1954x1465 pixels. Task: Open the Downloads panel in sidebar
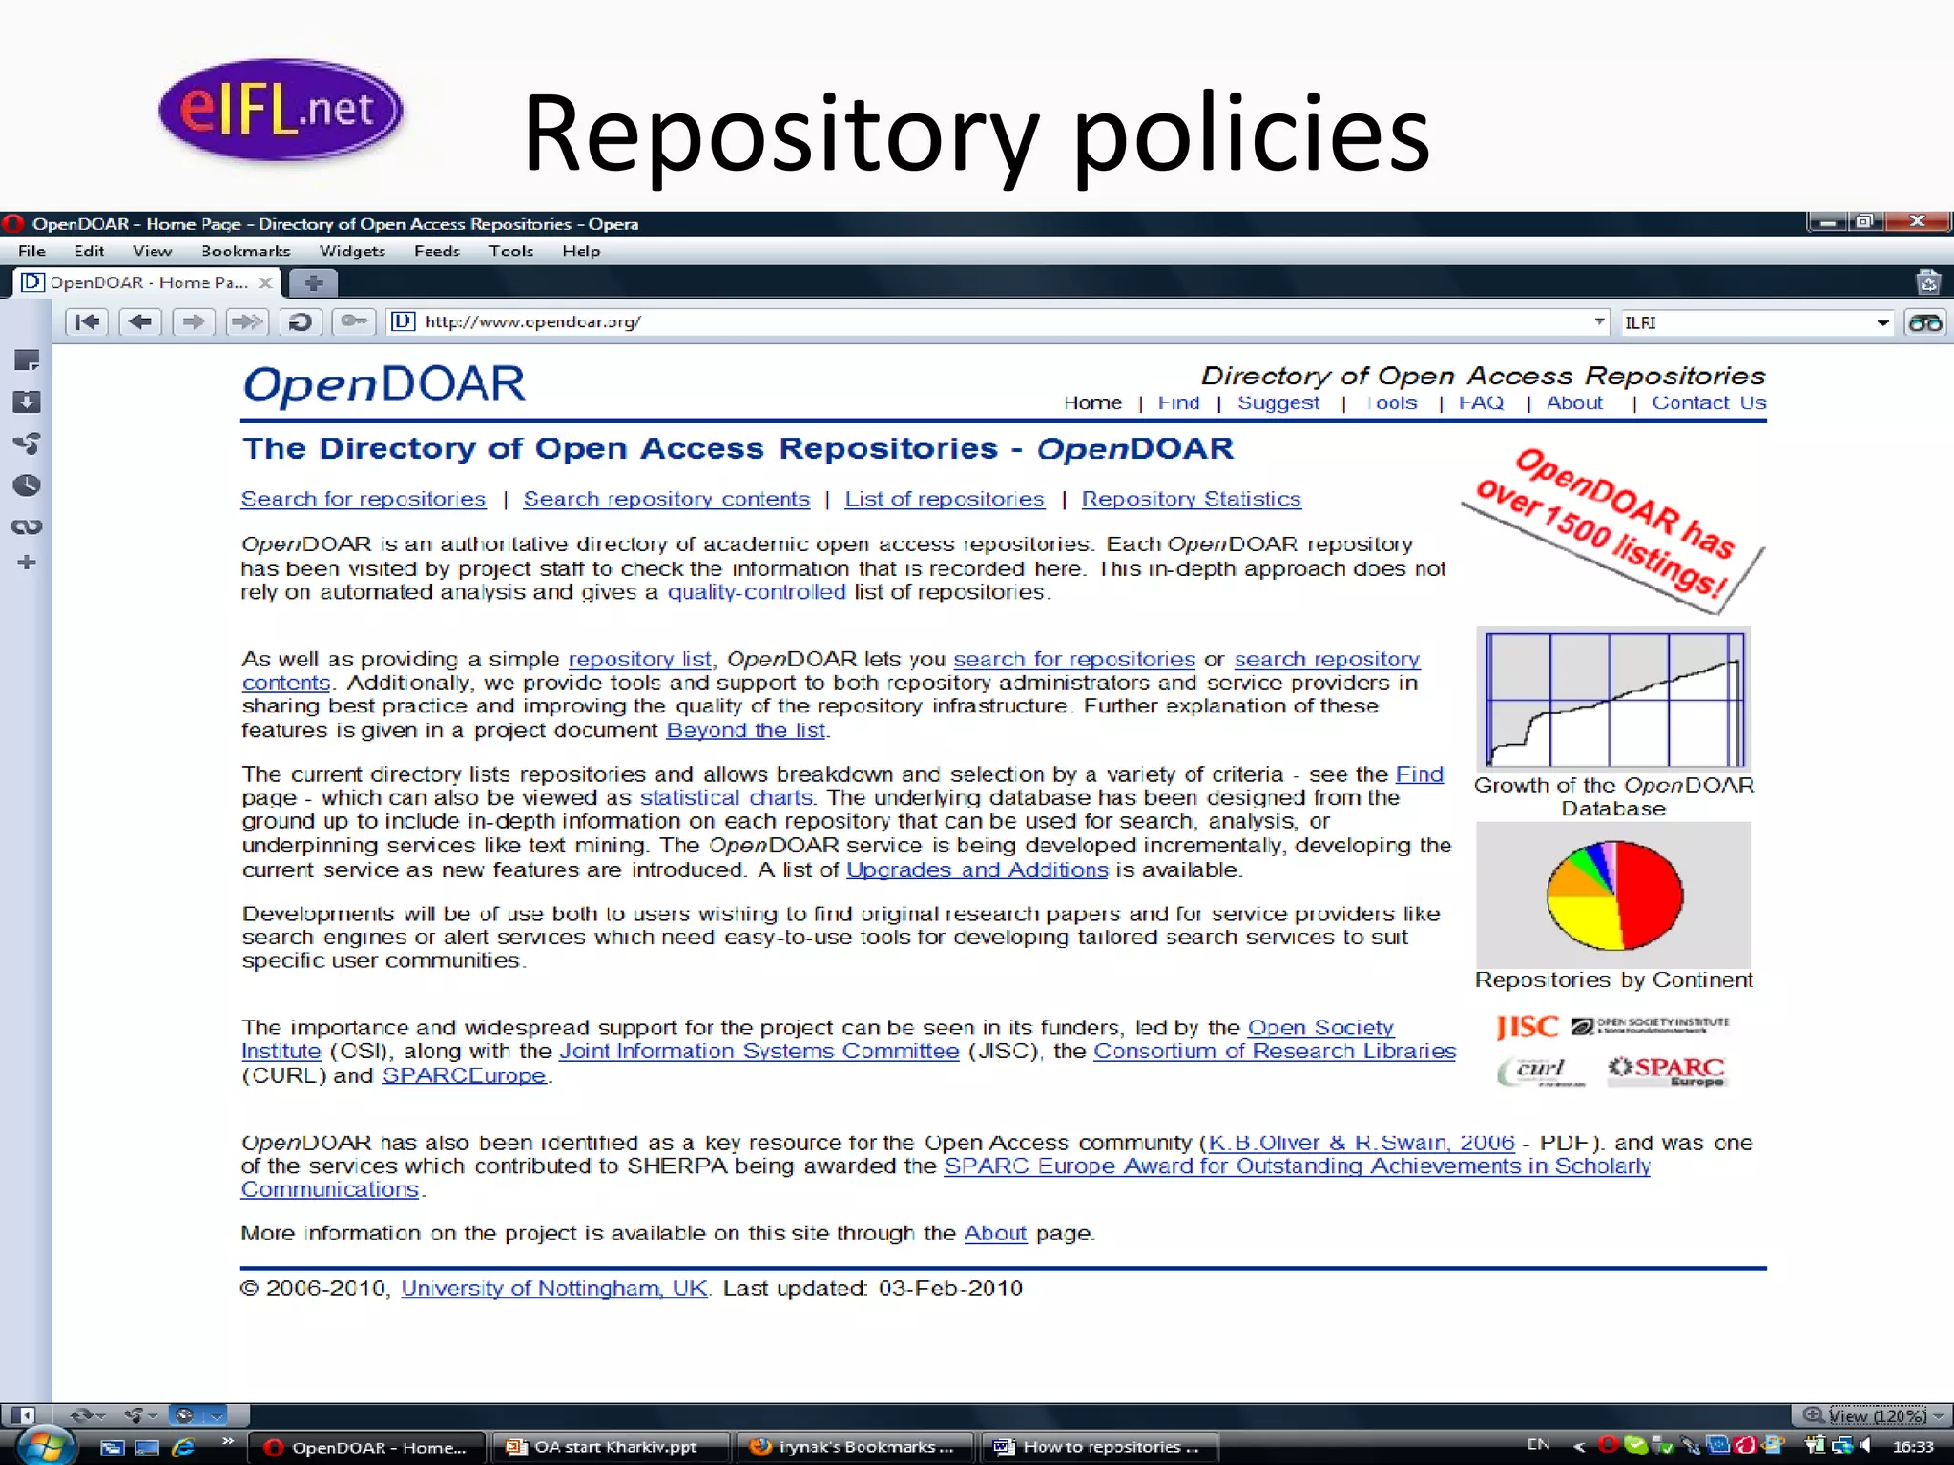tap(27, 402)
